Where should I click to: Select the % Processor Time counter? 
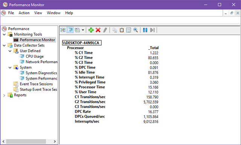pyautogui.click(x=90, y=87)
